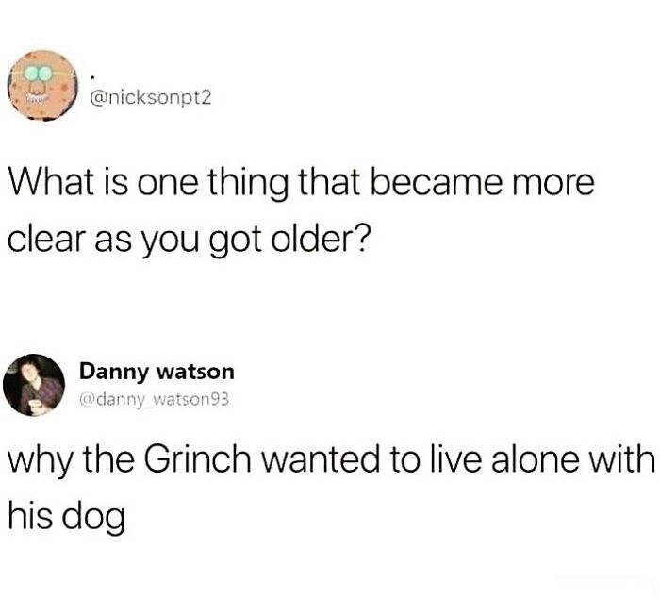The image size is (660, 599).
Task: Click the @nicksonpt2 username handle
Action: (150, 98)
